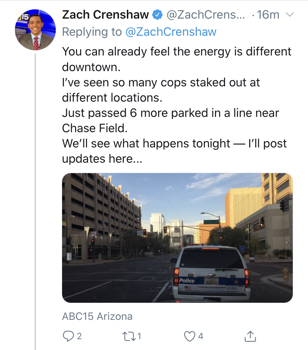Screen dimensions: 308x350
Task: Tap the reply count of 2
Action: click(x=79, y=336)
